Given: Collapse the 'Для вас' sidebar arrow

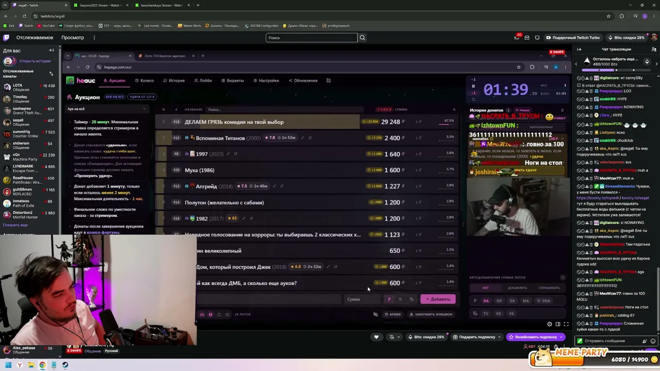Looking at the screenshot, I should point(52,50).
